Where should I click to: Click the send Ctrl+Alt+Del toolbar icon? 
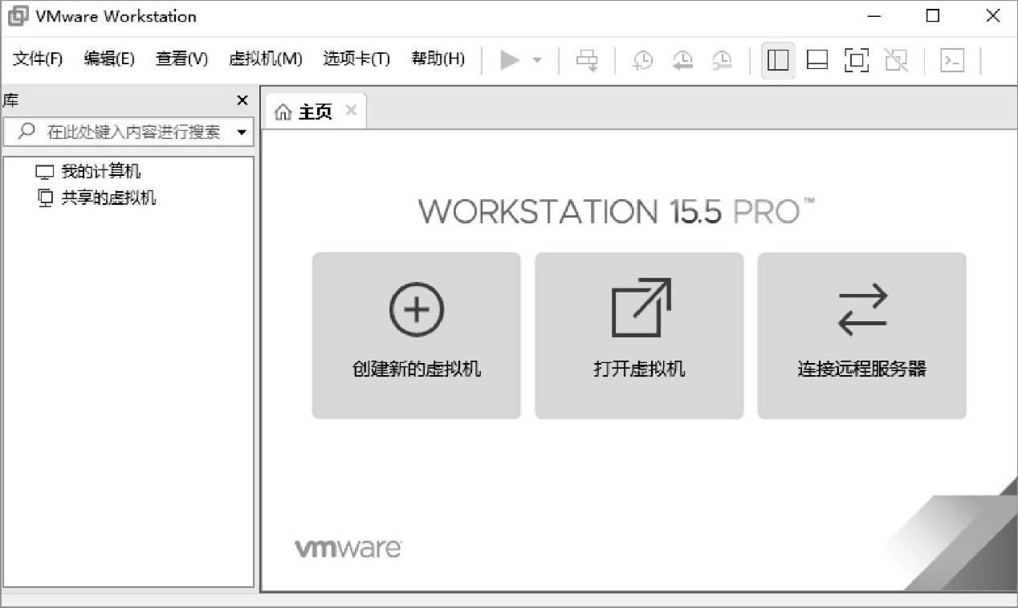pyautogui.click(x=588, y=60)
